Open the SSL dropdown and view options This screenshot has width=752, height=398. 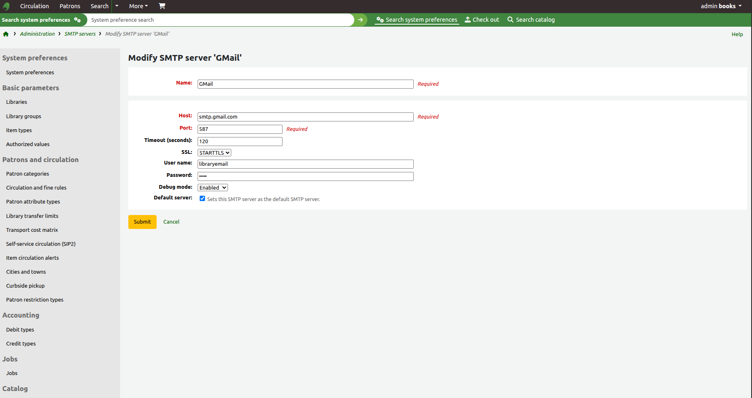[x=214, y=152]
